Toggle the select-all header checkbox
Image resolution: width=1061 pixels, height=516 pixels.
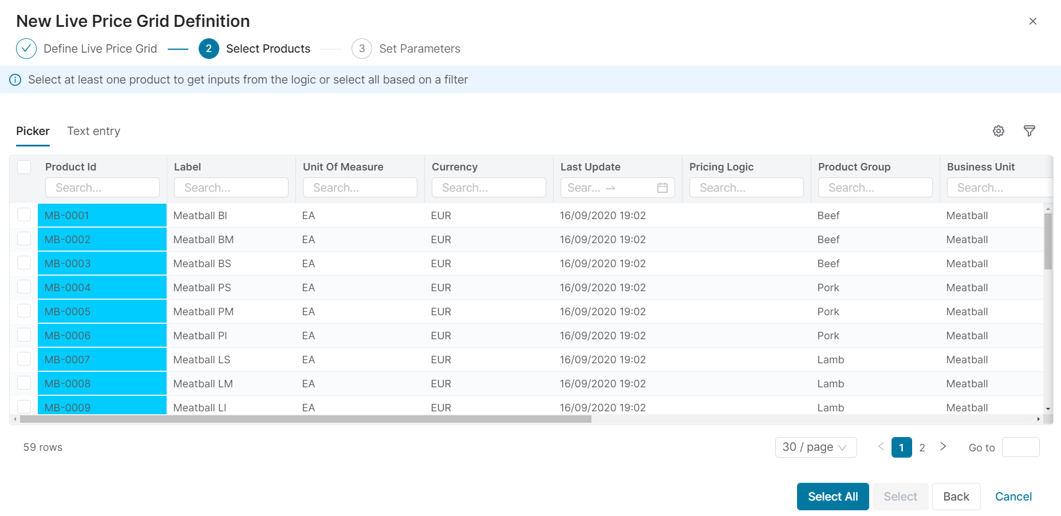[24, 167]
